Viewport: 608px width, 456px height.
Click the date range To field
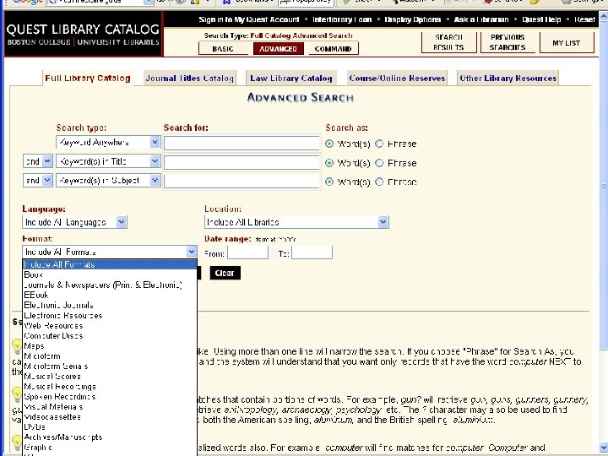[312, 252]
